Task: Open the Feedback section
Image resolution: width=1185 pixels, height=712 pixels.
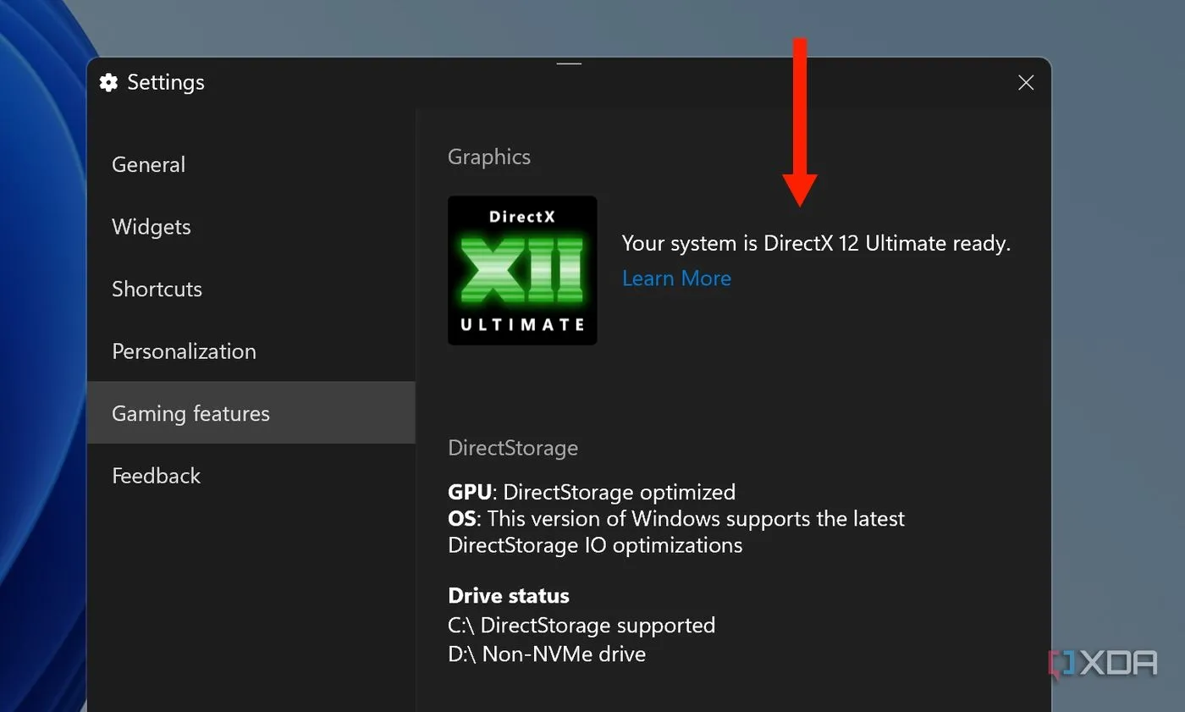Action: coord(156,476)
